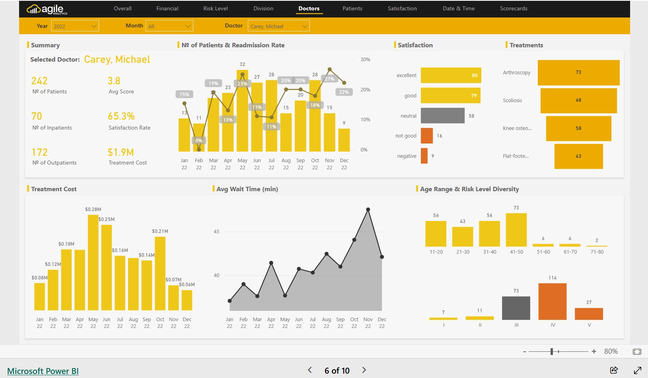
Task: Select the negative satisfaction bar
Action: point(424,156)
